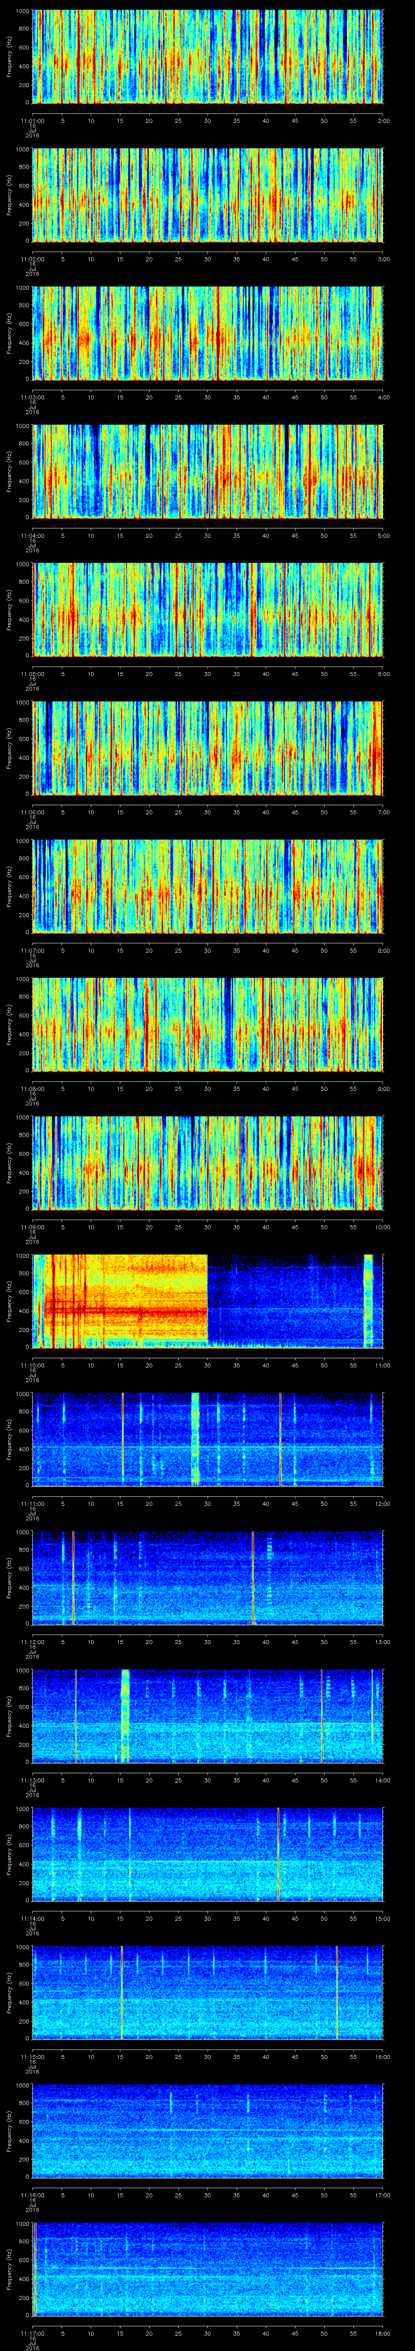415x2351 pixels.
Task: Click the 45-second tick label under 11:12:00 panel
Action: (x=295, y=1642)
